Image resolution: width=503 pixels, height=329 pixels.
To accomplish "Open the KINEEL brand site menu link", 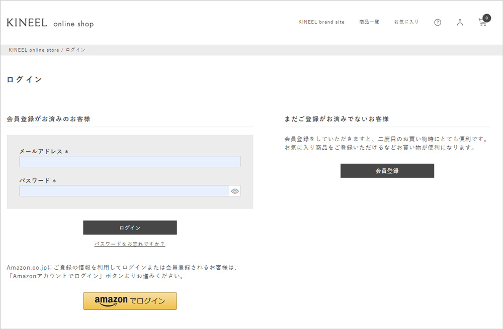I will (321, 22).
